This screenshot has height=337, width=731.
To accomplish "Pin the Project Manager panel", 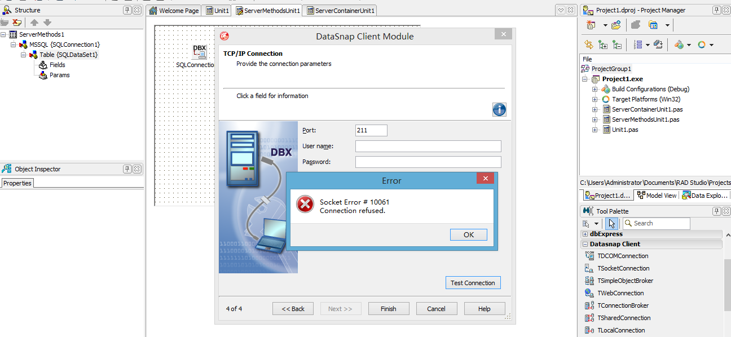I will click(x=716, y=10).
